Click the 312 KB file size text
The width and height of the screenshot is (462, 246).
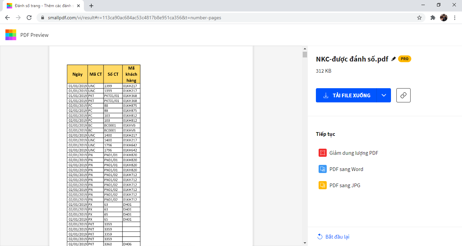point(324,71)
